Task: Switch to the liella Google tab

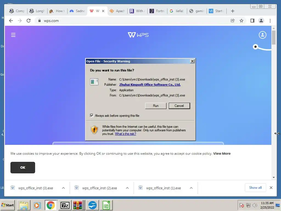Action: [x=177, y=11]
